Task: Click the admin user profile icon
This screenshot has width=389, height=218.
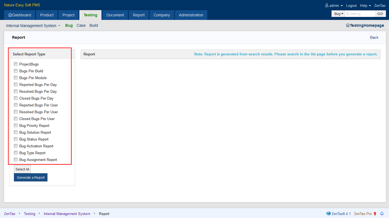Action: tap(327, 5)
